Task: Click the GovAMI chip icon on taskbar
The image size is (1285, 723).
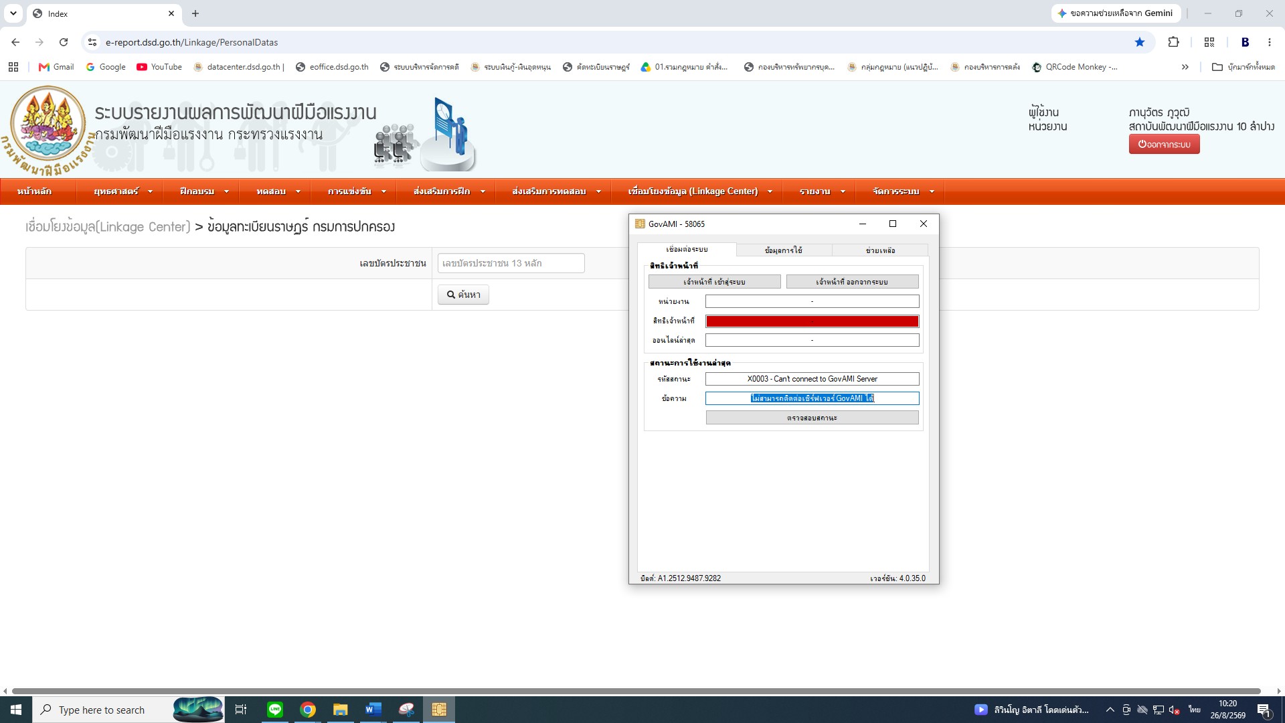Action: [x=439, y=710]
